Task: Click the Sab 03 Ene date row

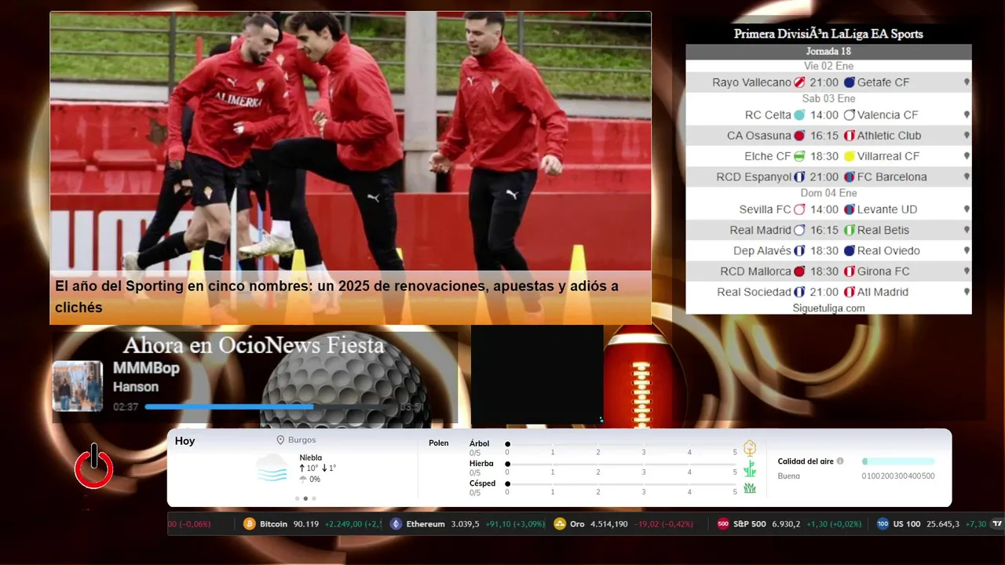Action: tap(828, 99)
